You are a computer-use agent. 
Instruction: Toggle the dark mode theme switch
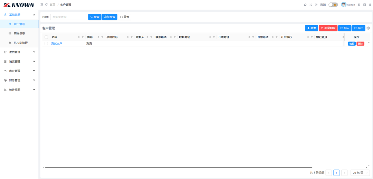click(x=333, y=5)
